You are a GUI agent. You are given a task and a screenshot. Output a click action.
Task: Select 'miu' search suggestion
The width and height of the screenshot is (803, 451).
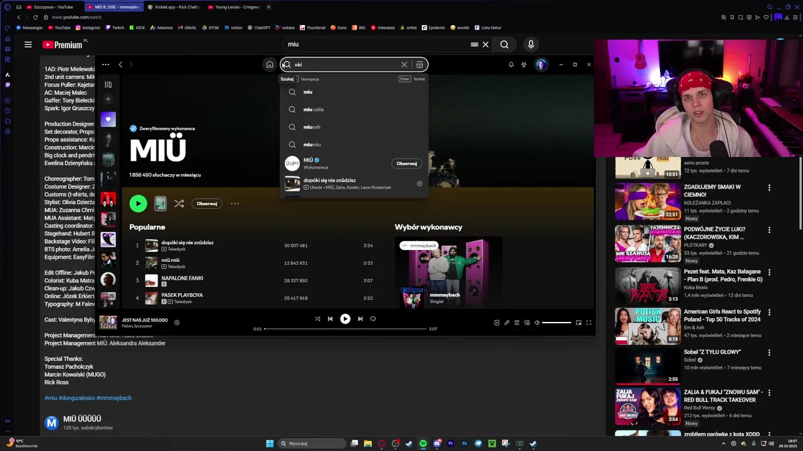click(x=354, y=92)
